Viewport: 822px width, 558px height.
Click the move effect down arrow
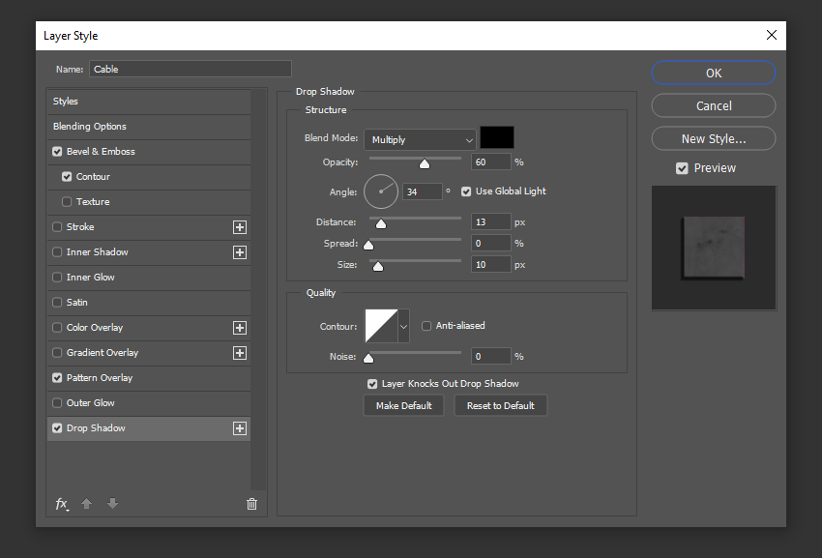point(112,504)
